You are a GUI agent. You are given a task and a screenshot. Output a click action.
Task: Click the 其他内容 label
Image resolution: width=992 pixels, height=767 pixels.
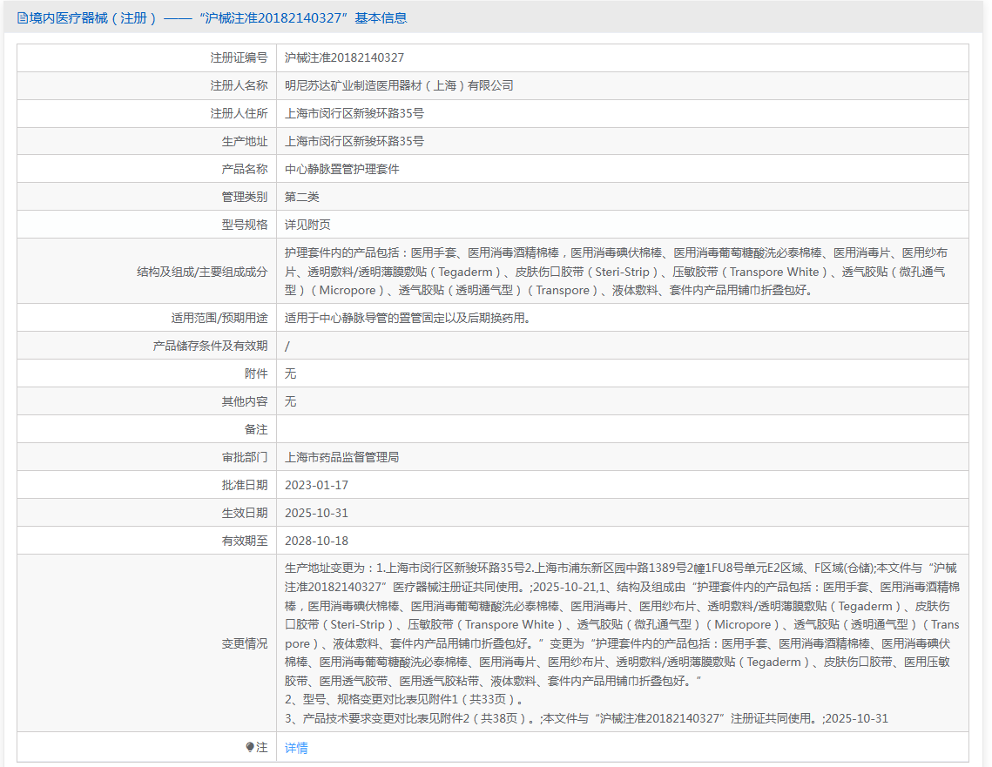[x=245, y=401]
